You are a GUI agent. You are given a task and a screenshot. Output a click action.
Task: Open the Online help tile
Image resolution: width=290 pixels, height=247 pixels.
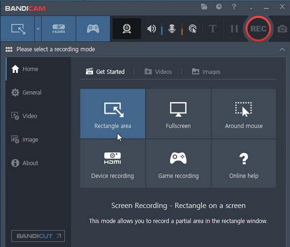[x=244, y=163]
